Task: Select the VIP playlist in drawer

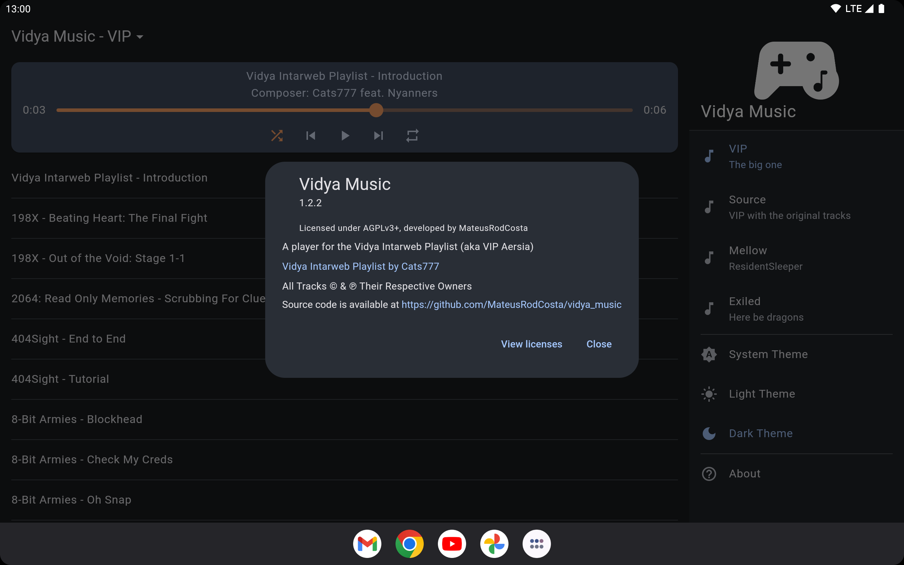Action: point(755,156)
